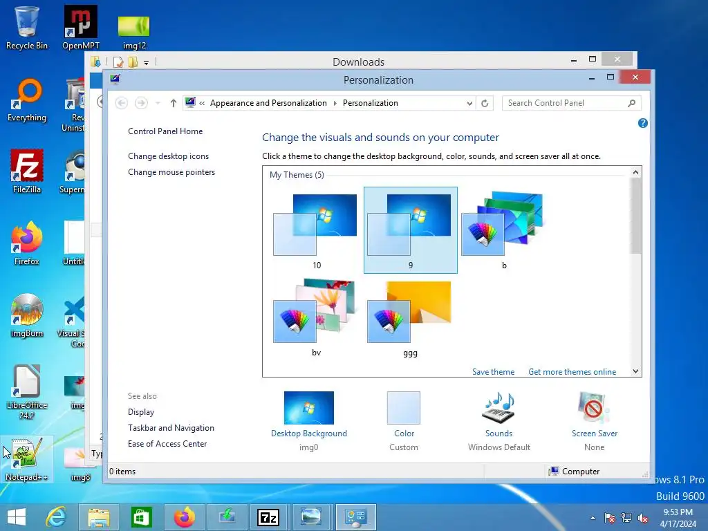Open the recent locations dropdown arrow

(158, 103)
